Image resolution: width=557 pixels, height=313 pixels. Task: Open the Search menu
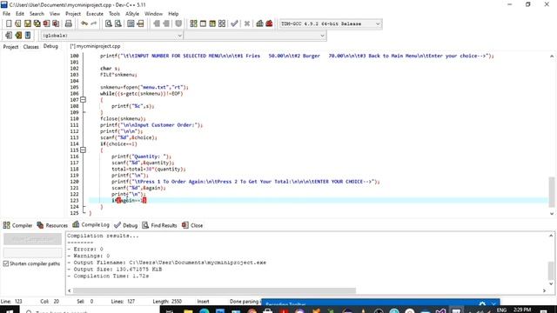point(37,14)
